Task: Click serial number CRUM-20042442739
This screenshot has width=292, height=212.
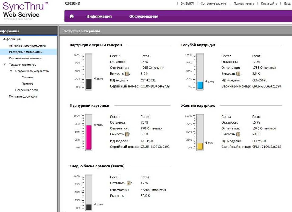Action: tap(155, 86)
